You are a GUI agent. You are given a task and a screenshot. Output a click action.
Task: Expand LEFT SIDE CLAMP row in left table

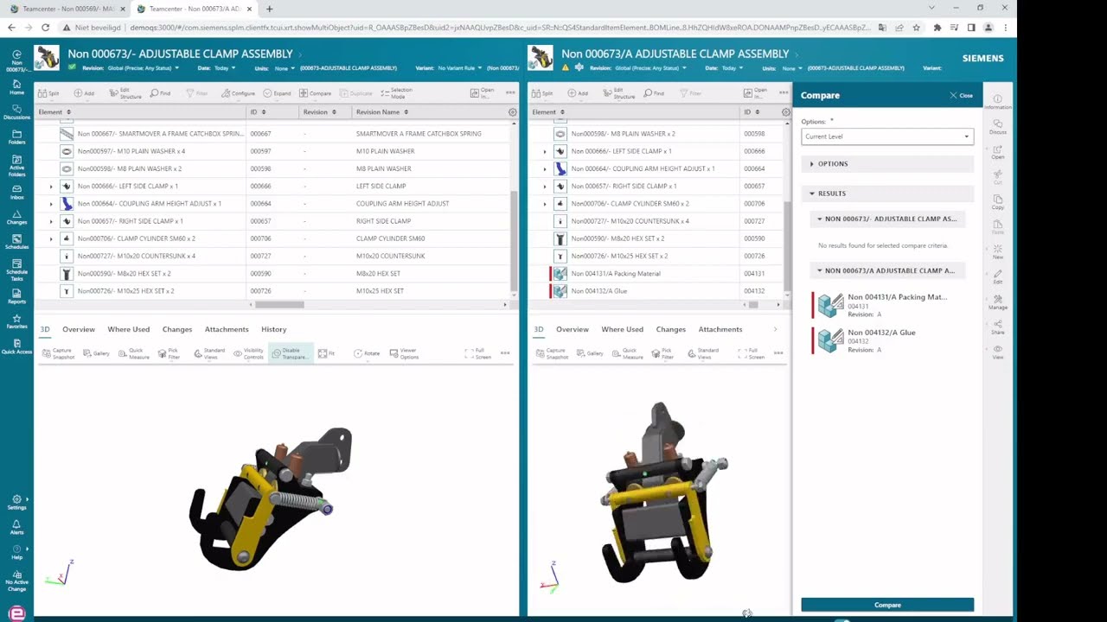(50, 187)
